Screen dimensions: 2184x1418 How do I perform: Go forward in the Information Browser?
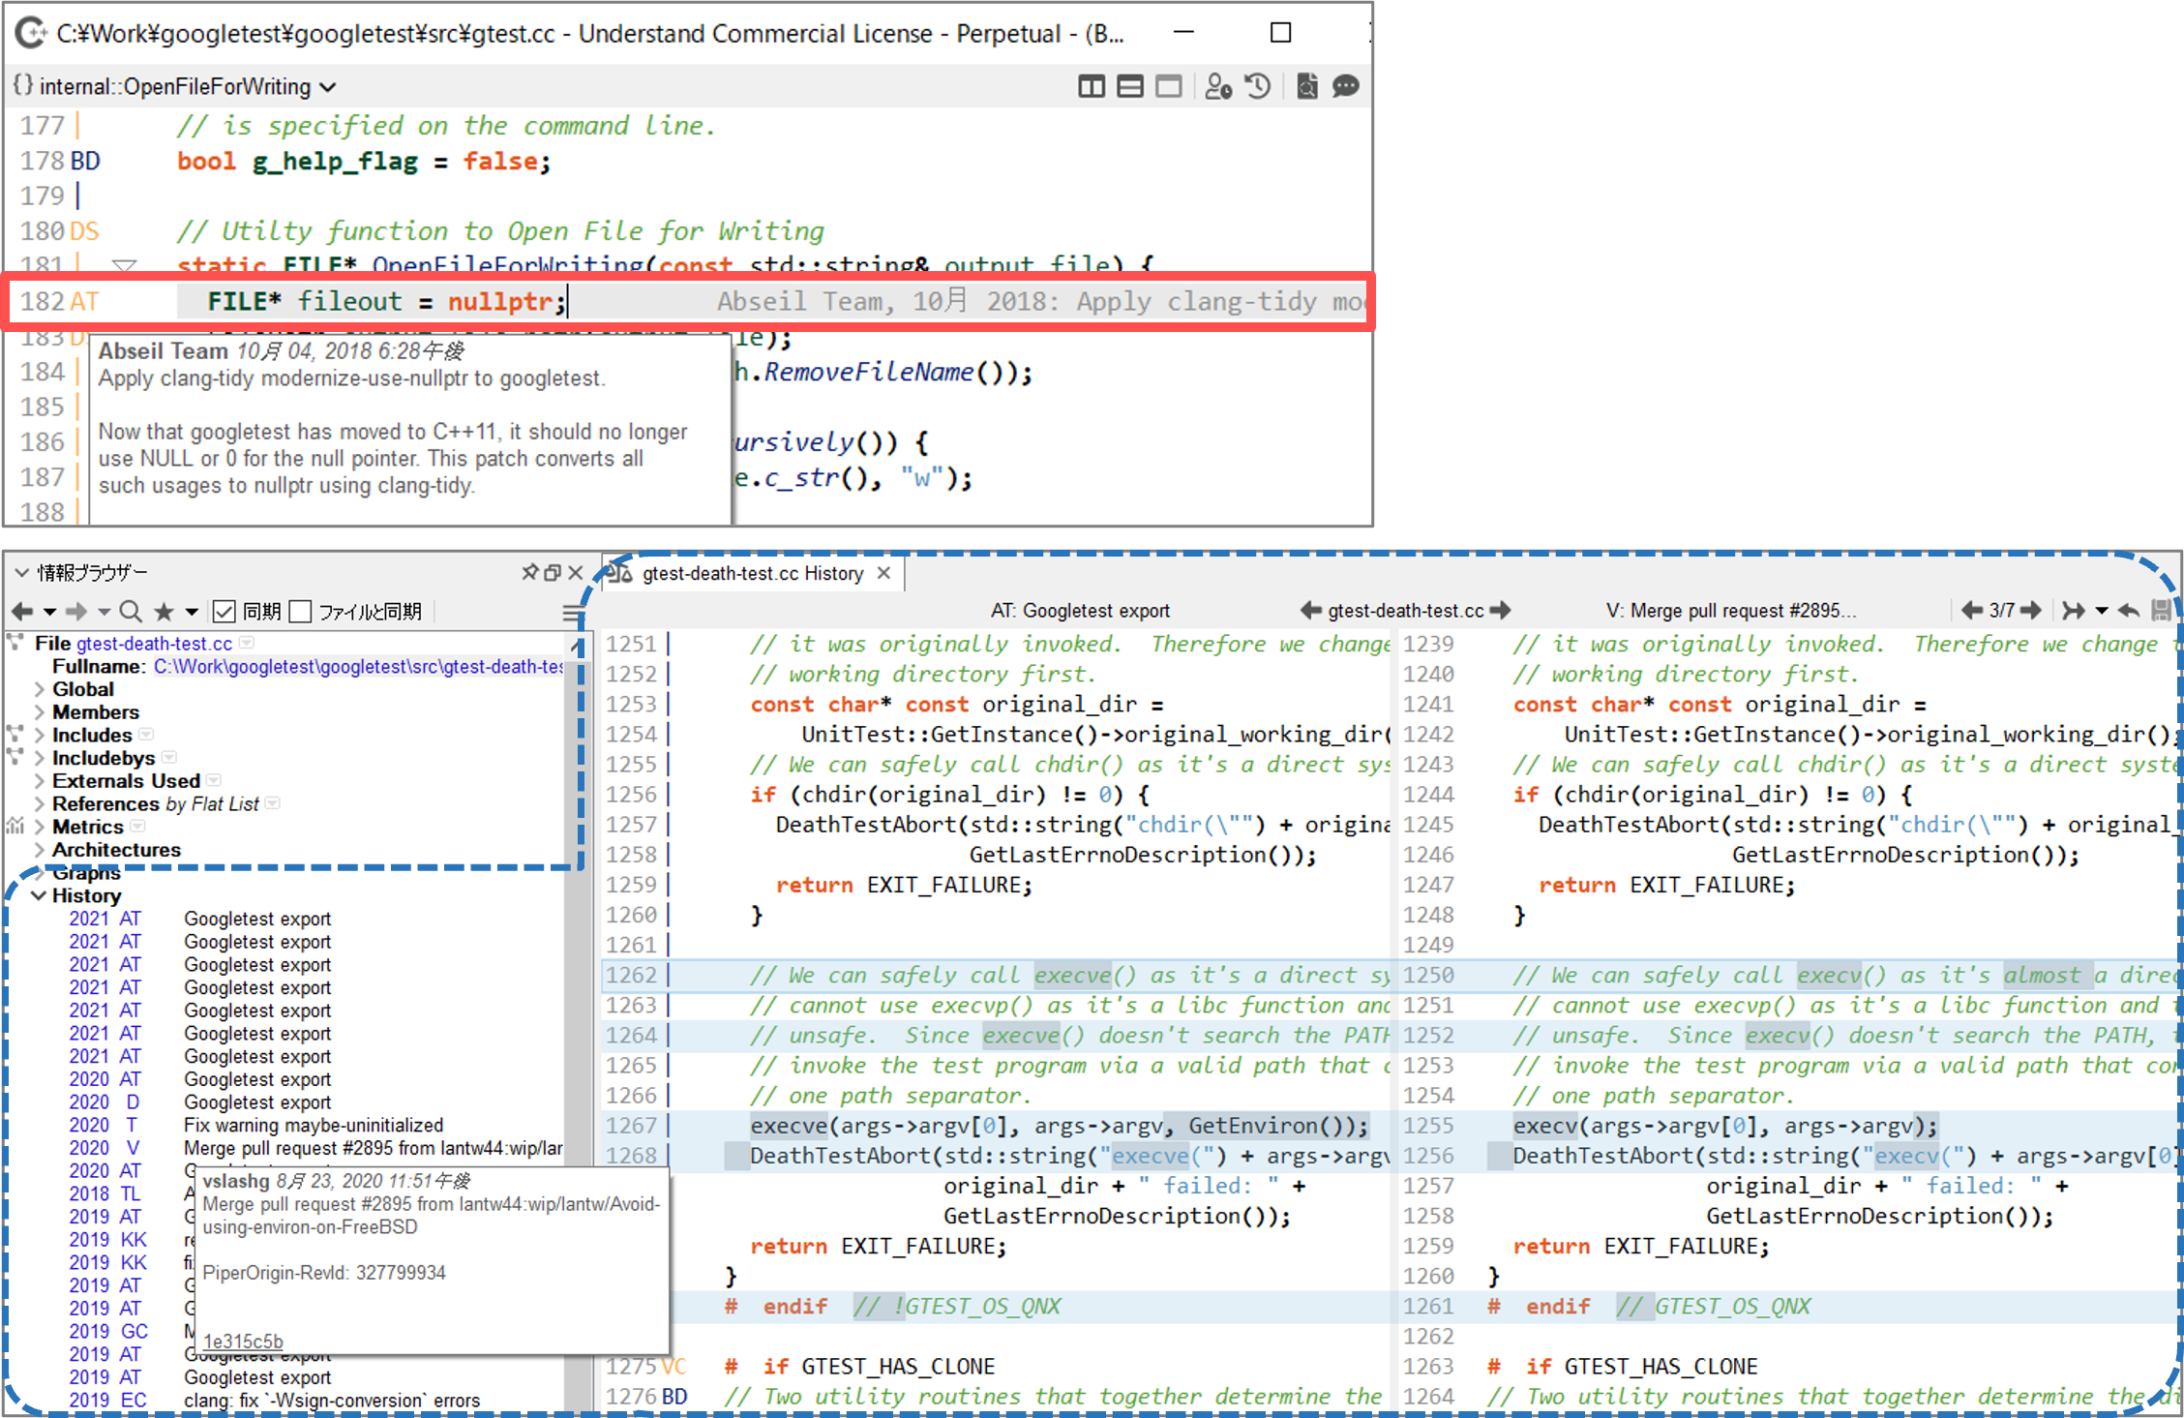tap(76, 611)
